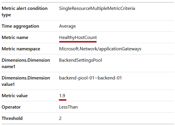Click the Average aggregation value
This screenshot has width=175, height=126.
(68, 26)
